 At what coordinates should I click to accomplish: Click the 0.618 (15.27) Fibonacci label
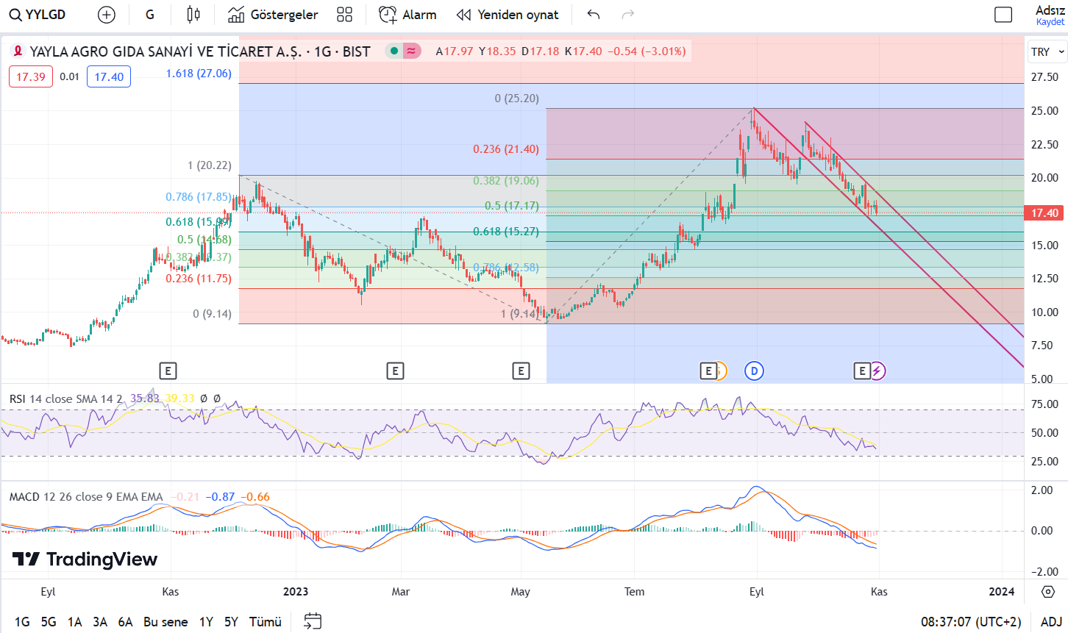(x=506, y=232)
